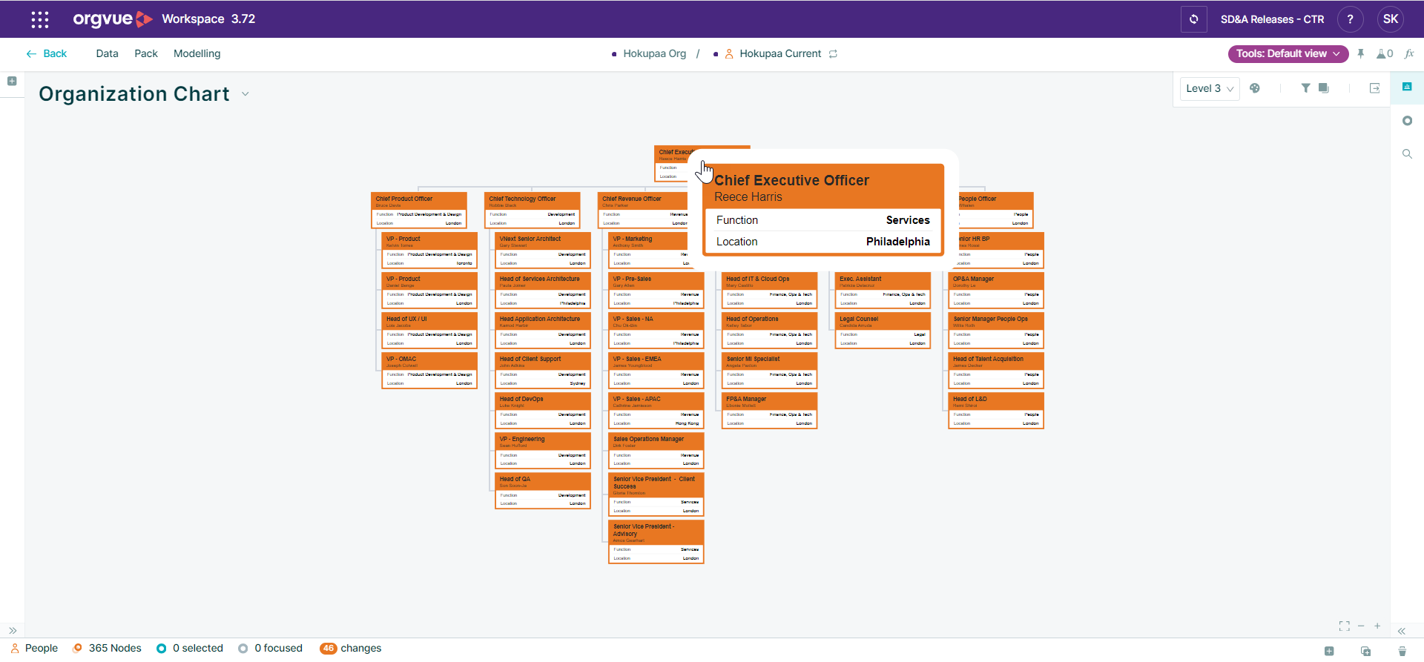Open the Data menu

[108, 53]
